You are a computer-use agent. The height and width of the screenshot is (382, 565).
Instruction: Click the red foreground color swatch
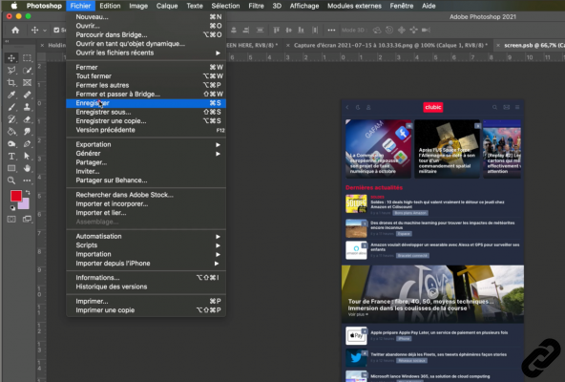(16, 196)
